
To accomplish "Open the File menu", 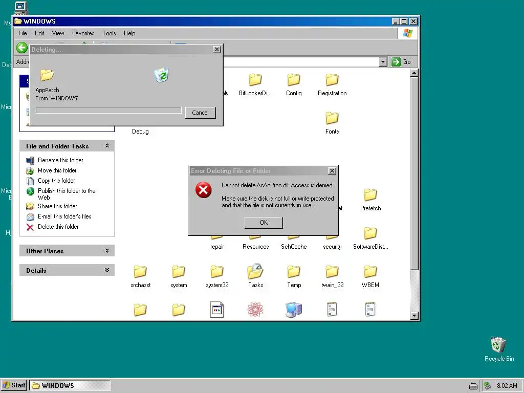I will (23, 33).
